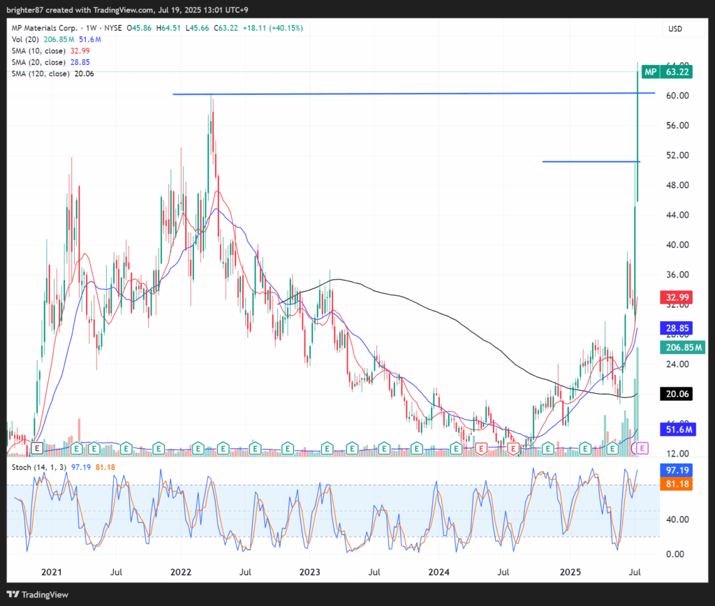Select the Vol (20) indicator legend
Viewport: 715px width, 606px height.
pos(25,40)
